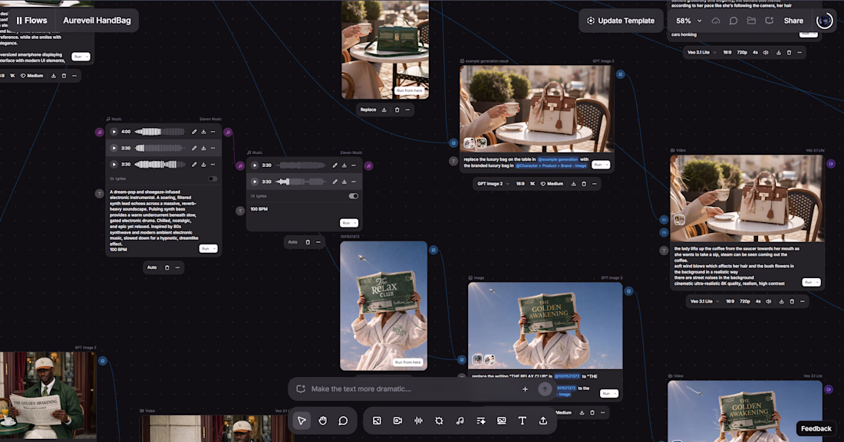
Task: Play the 4:00 music track
Action: (114, 132)
